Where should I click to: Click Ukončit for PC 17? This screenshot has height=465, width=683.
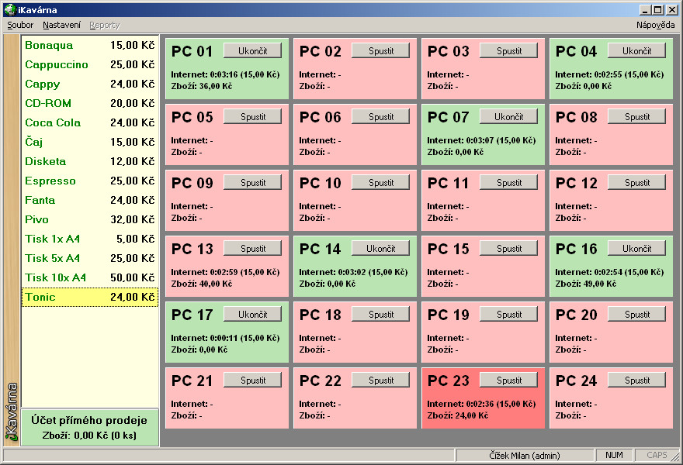coord(253,314)
